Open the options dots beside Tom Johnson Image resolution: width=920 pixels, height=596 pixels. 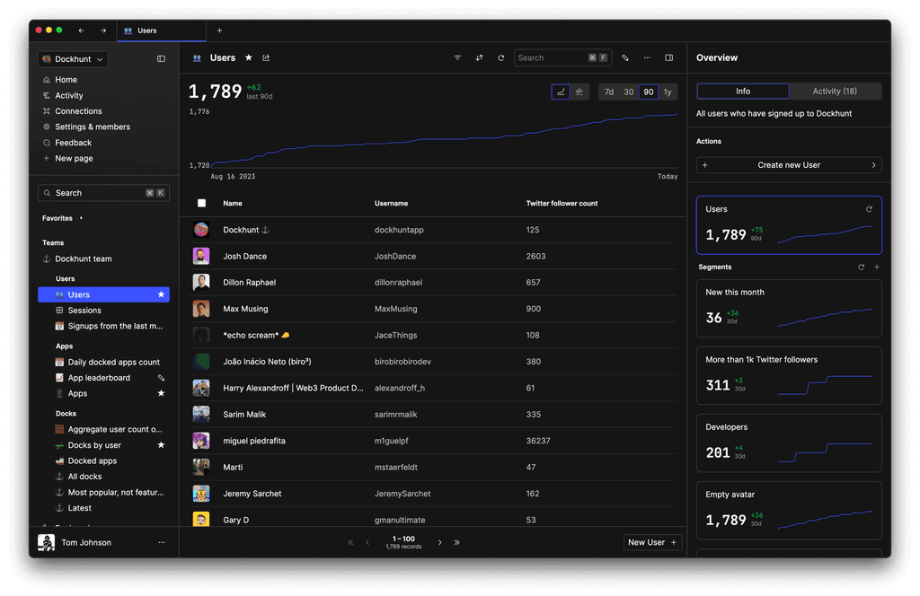[162, 543]
